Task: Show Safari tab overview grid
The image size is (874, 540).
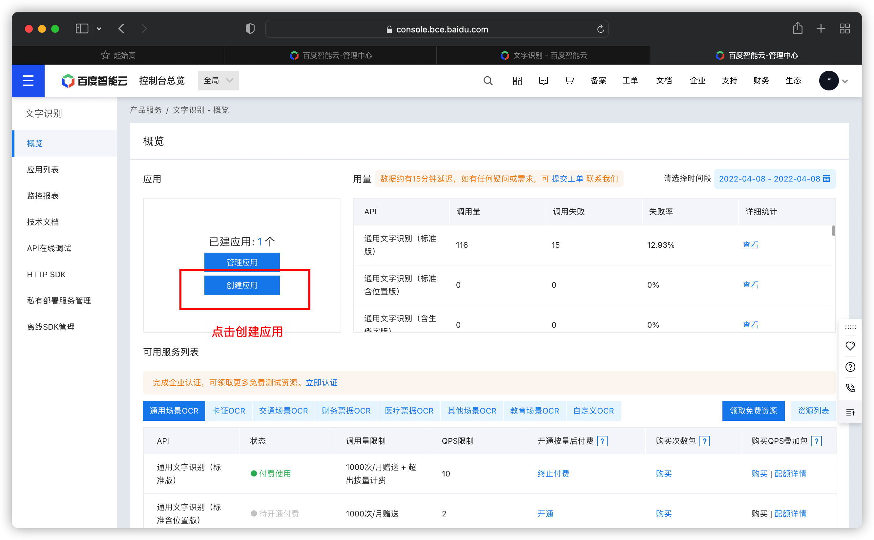Action: (x=845, y=29)
